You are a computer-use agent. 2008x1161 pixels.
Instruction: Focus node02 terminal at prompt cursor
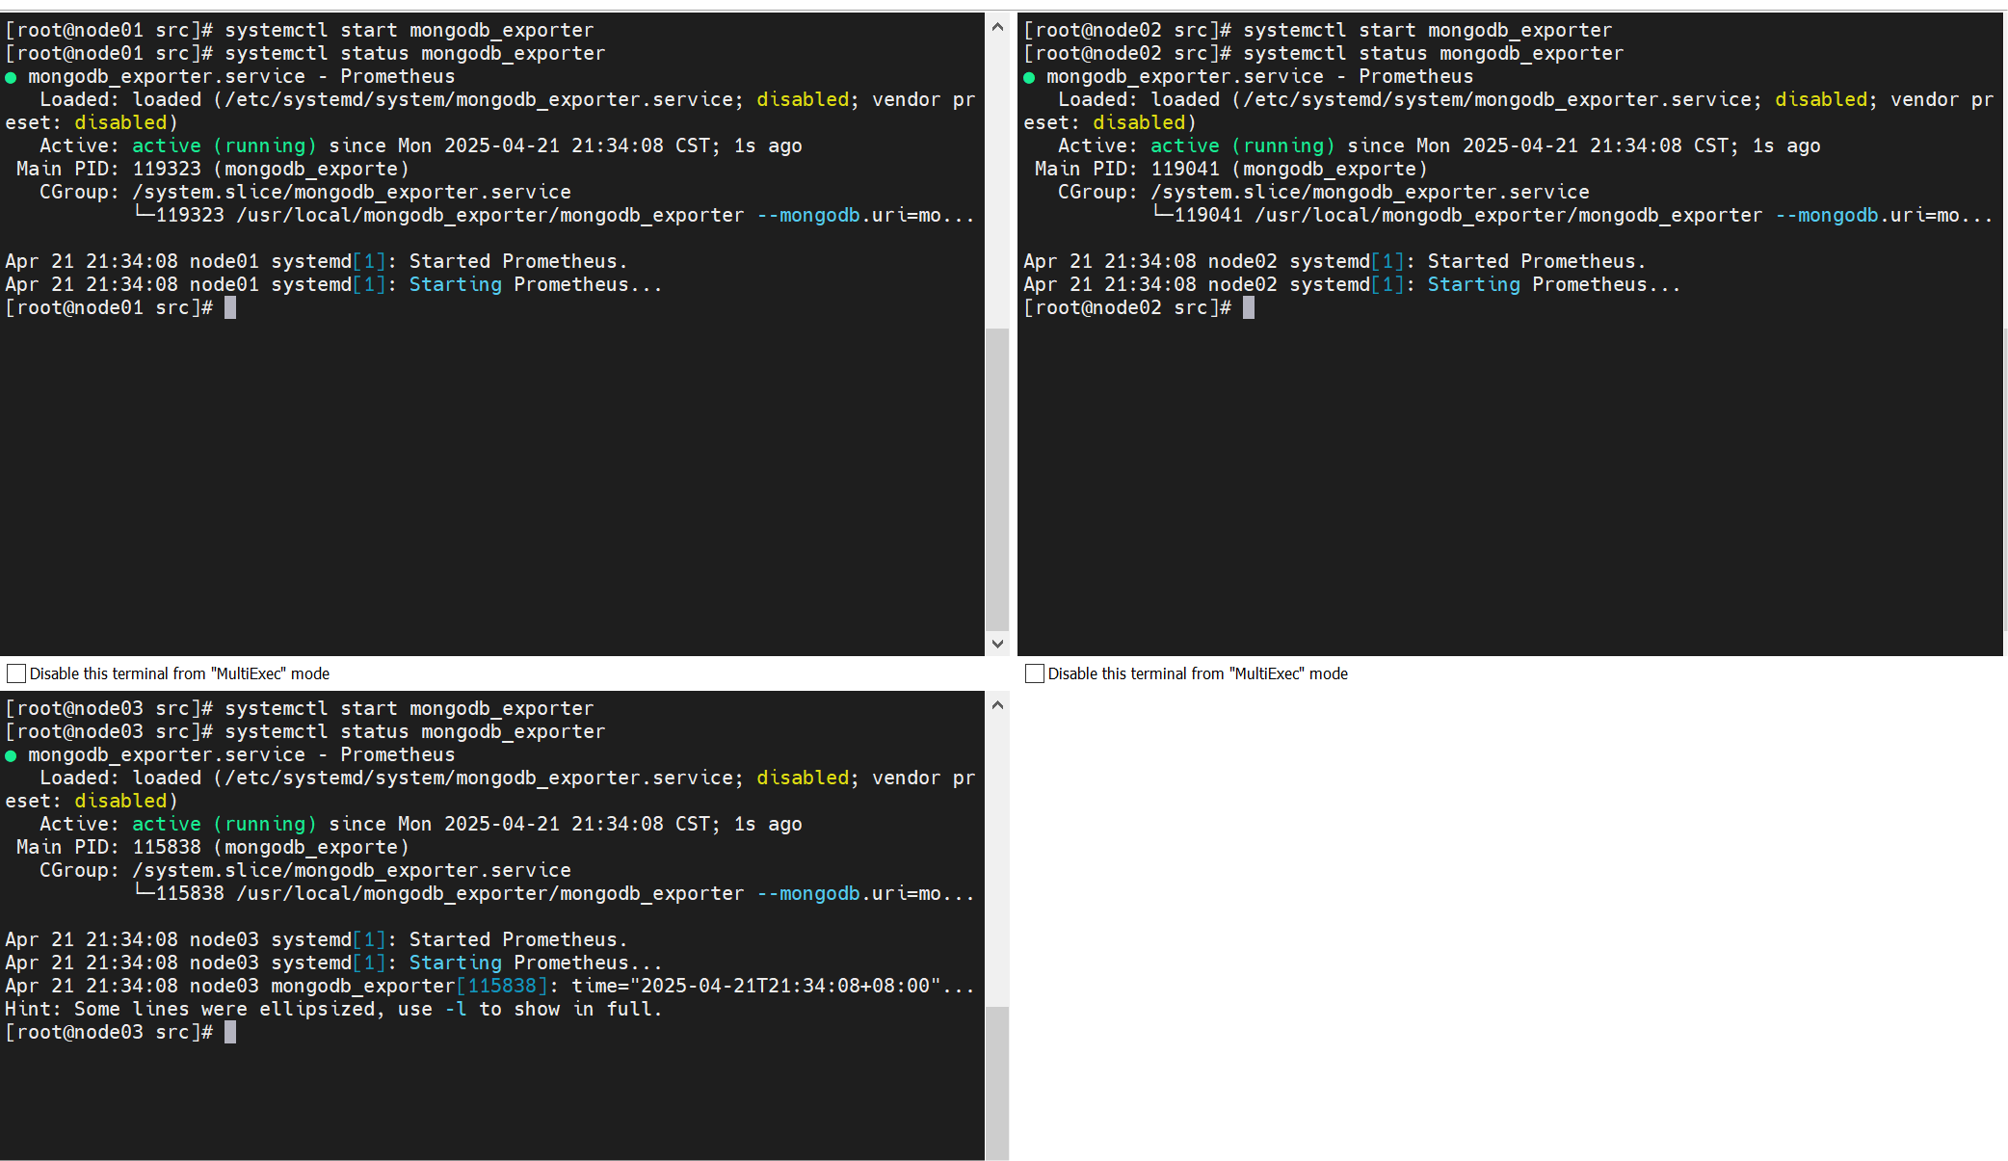1249,307
